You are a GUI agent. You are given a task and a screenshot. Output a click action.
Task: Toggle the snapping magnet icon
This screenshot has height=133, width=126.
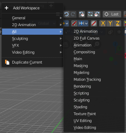point(74,23)
